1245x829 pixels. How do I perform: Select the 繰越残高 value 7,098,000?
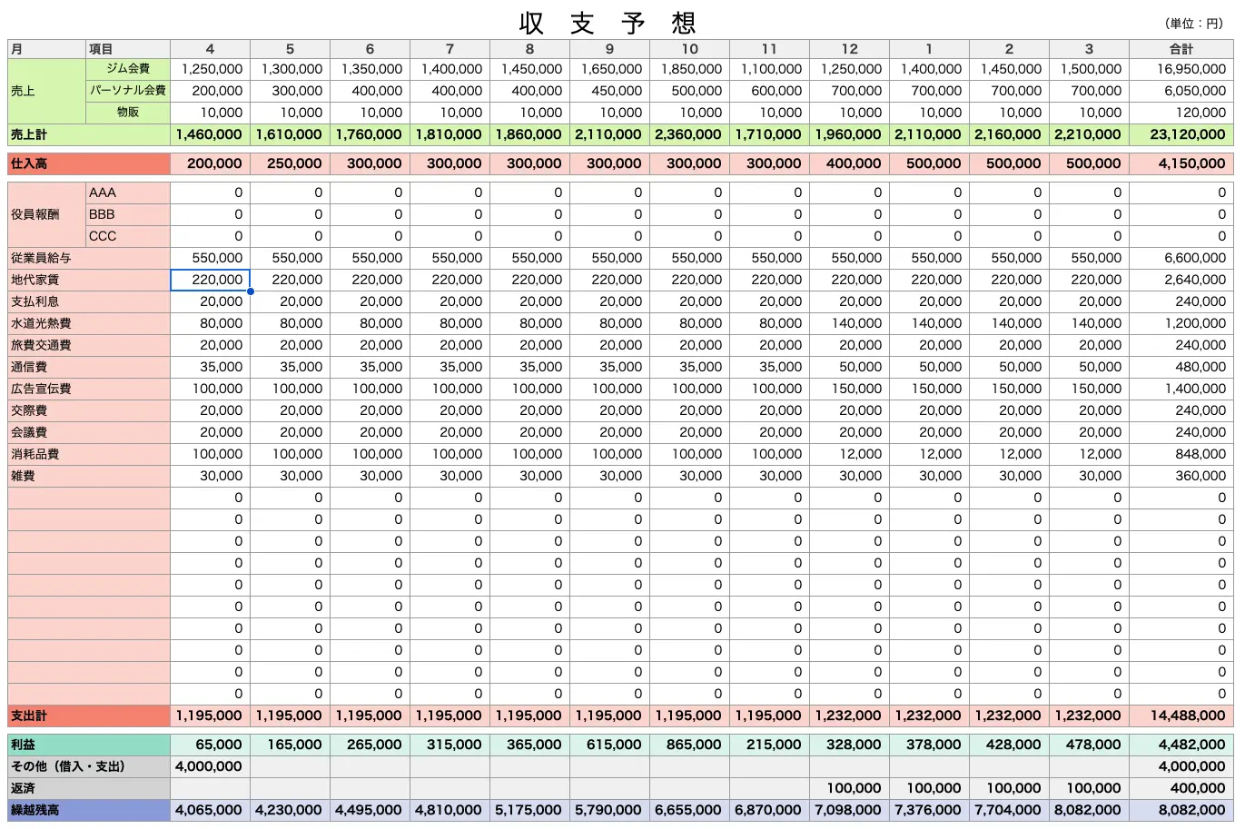[849, 810]
